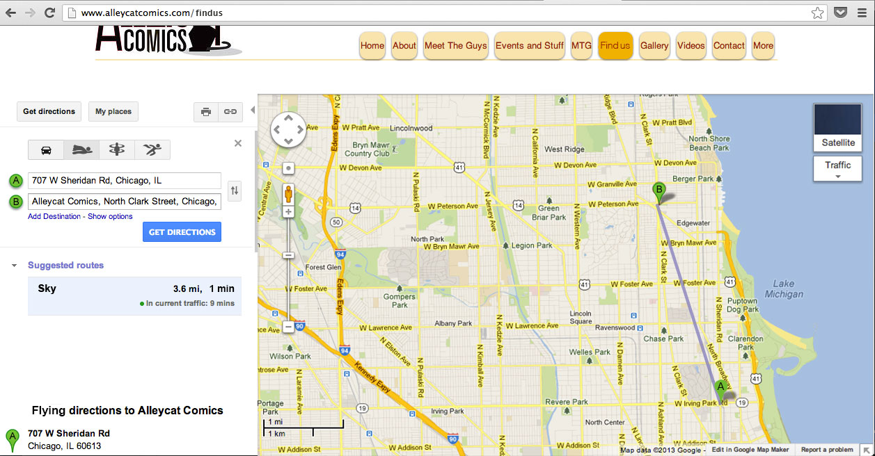Click the print directions icon

click(x=206, y=111)
